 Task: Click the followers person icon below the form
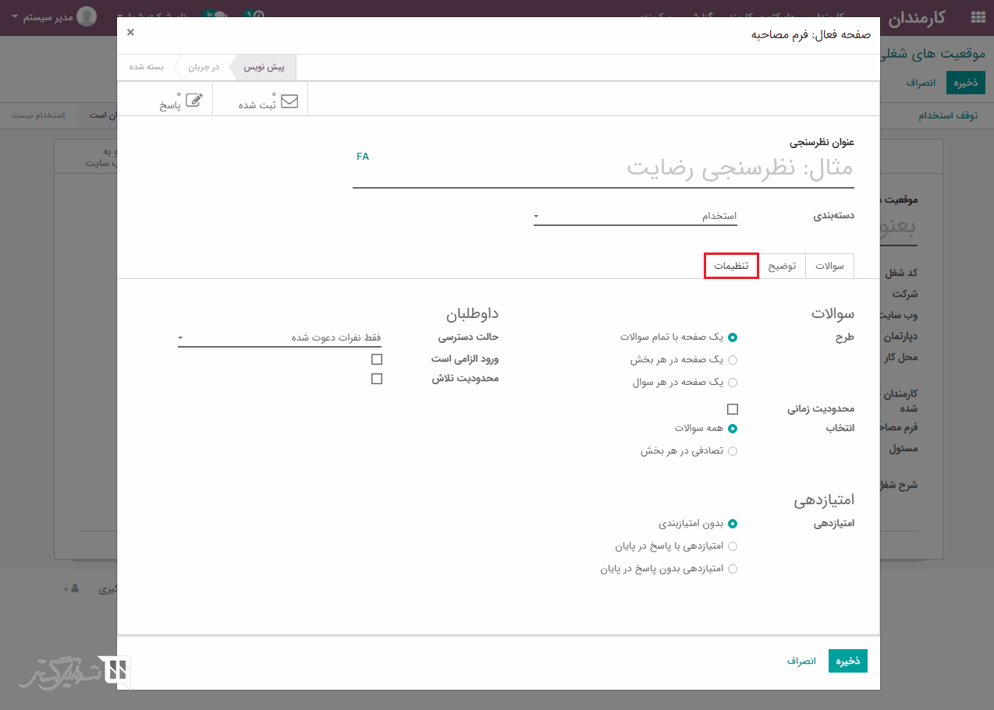click(75, 588)
